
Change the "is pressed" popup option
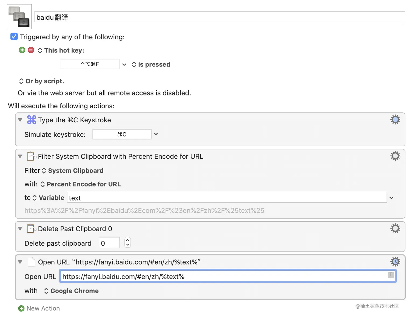point(151,64)
